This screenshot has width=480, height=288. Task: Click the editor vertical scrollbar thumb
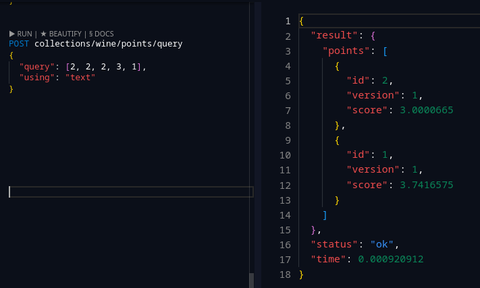pyautogui.click(x=251, y=279)
